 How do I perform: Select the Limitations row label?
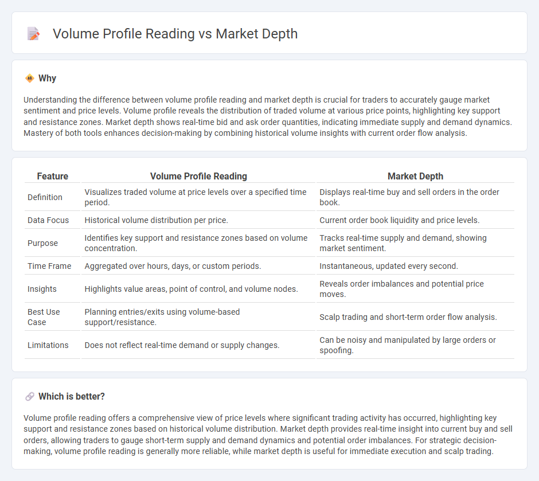(x=48, y=345)
